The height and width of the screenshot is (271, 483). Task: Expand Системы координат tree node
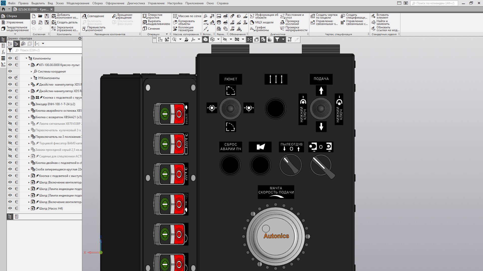[31, 72]
